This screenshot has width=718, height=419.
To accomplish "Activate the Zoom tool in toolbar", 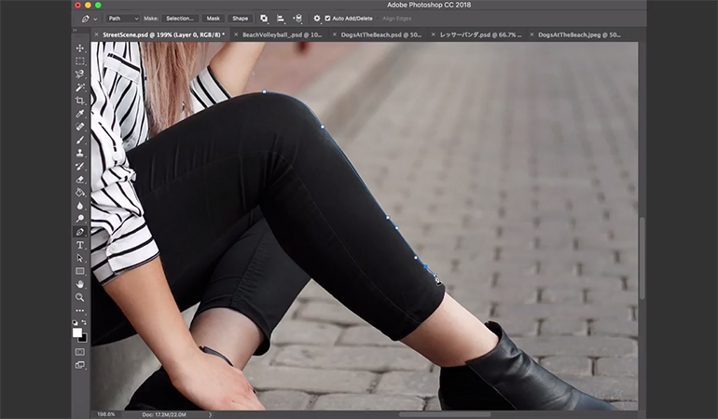I will tap(80, 297).
